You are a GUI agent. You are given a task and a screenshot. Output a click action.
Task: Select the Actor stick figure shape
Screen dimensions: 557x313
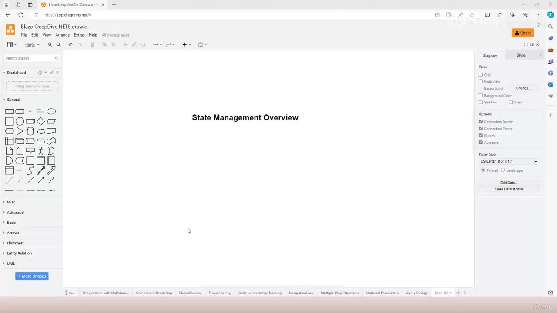(x=41, y=151)
